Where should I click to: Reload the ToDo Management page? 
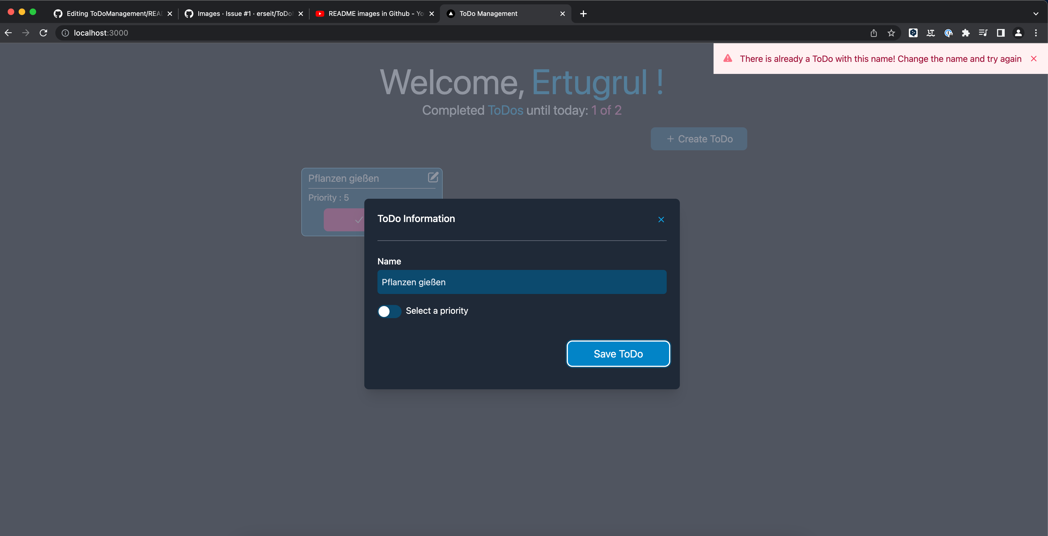(x=43, y=33)
